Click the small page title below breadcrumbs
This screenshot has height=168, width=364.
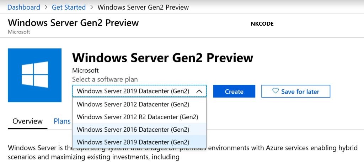[x=73, y=23]
